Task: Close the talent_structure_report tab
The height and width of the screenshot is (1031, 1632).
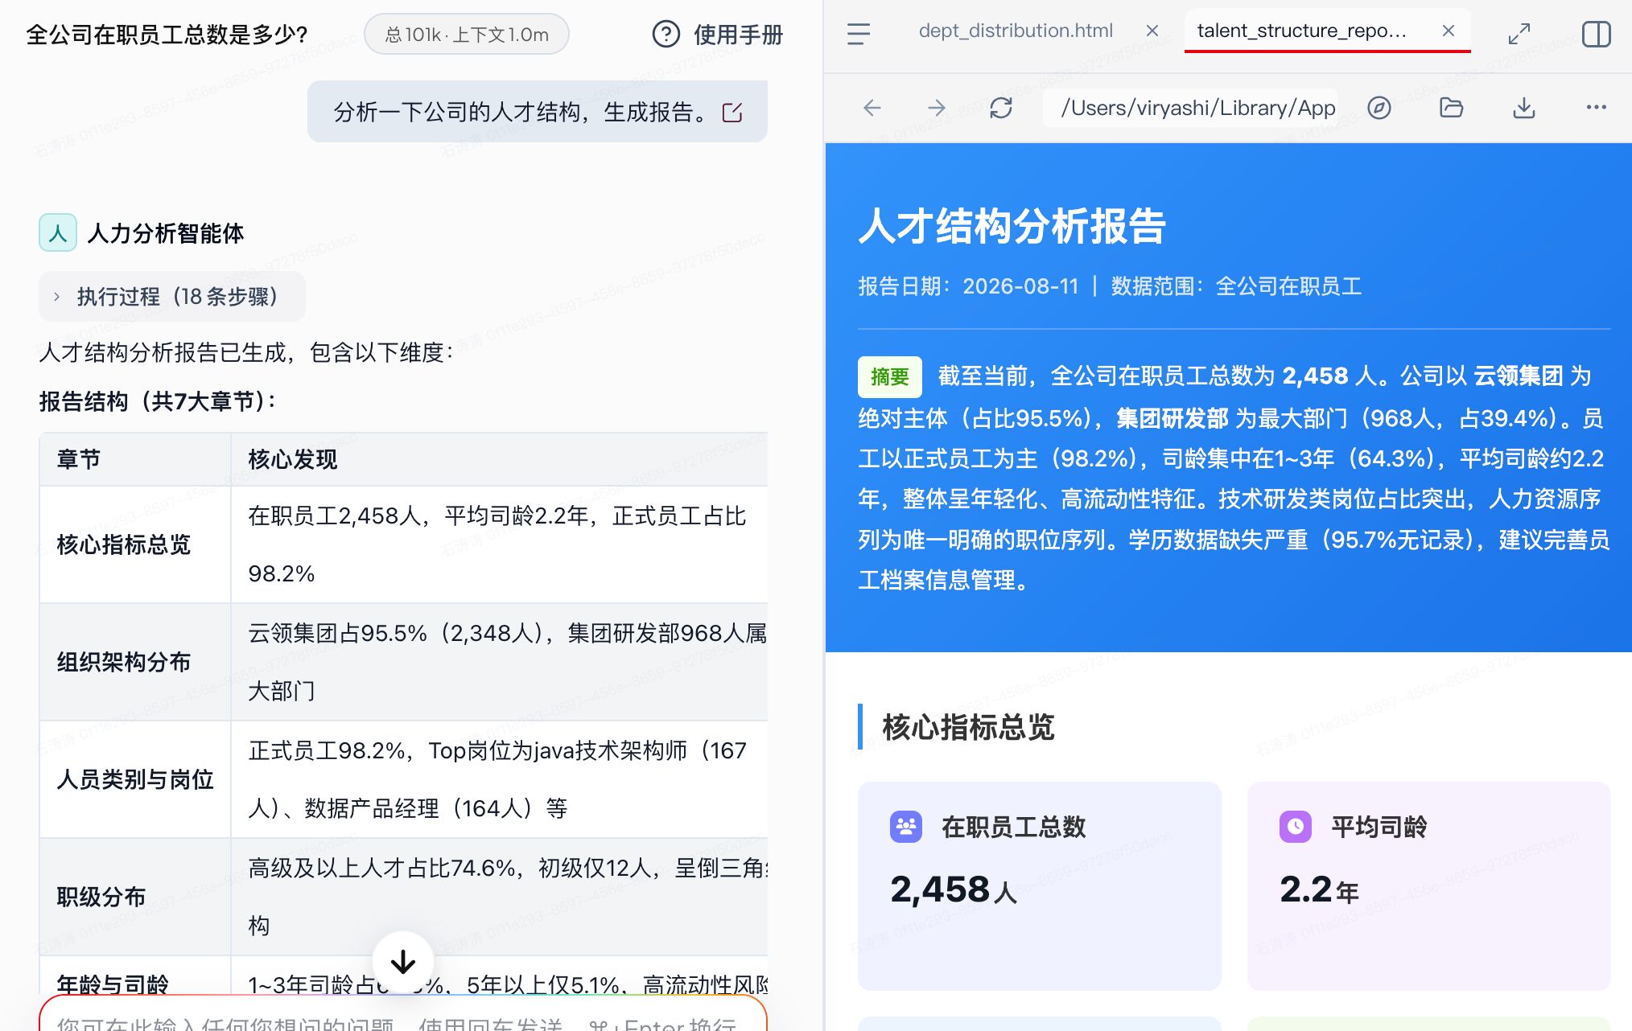Action: coord(1449,31)
